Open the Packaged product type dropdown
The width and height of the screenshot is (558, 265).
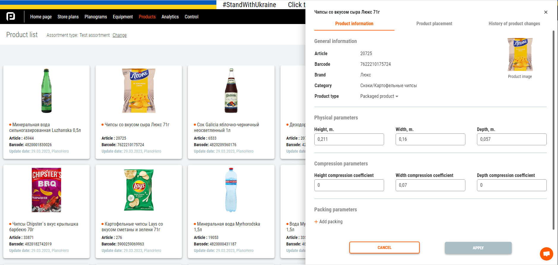point(379,96)
